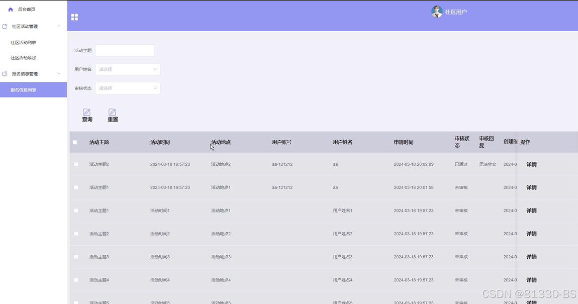Collapse the 社区活动管理 menu chevron
The height and width of the screenshot is (304, 578).
coord(59,26)
